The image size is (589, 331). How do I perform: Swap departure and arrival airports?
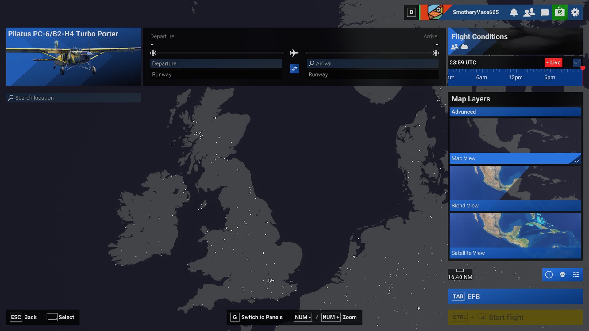tap(294, 69)
